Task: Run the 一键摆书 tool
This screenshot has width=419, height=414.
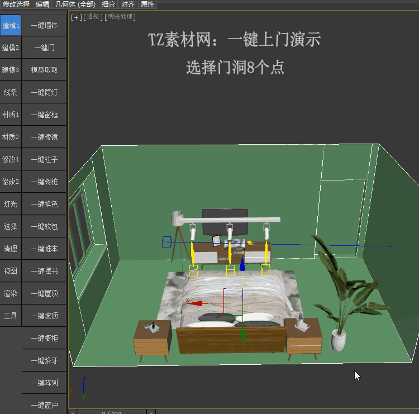Action: click(44, 271)
